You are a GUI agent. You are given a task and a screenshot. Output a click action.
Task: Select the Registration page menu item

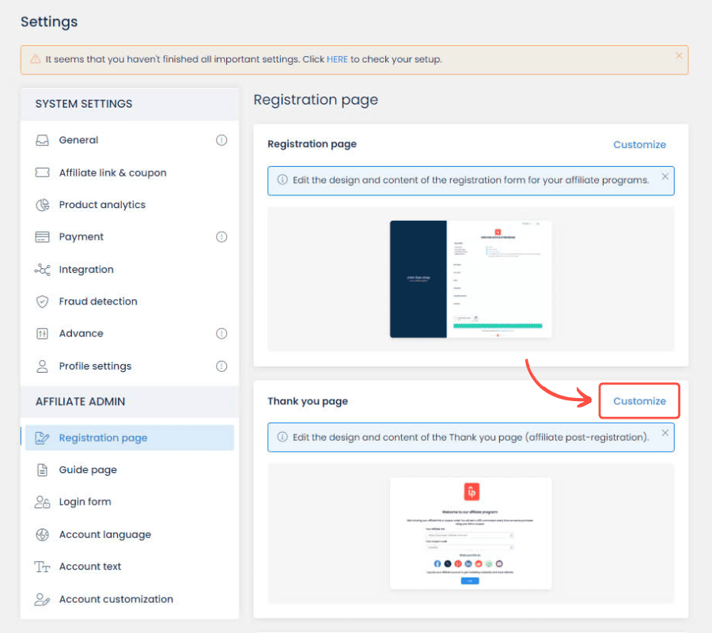130,438
